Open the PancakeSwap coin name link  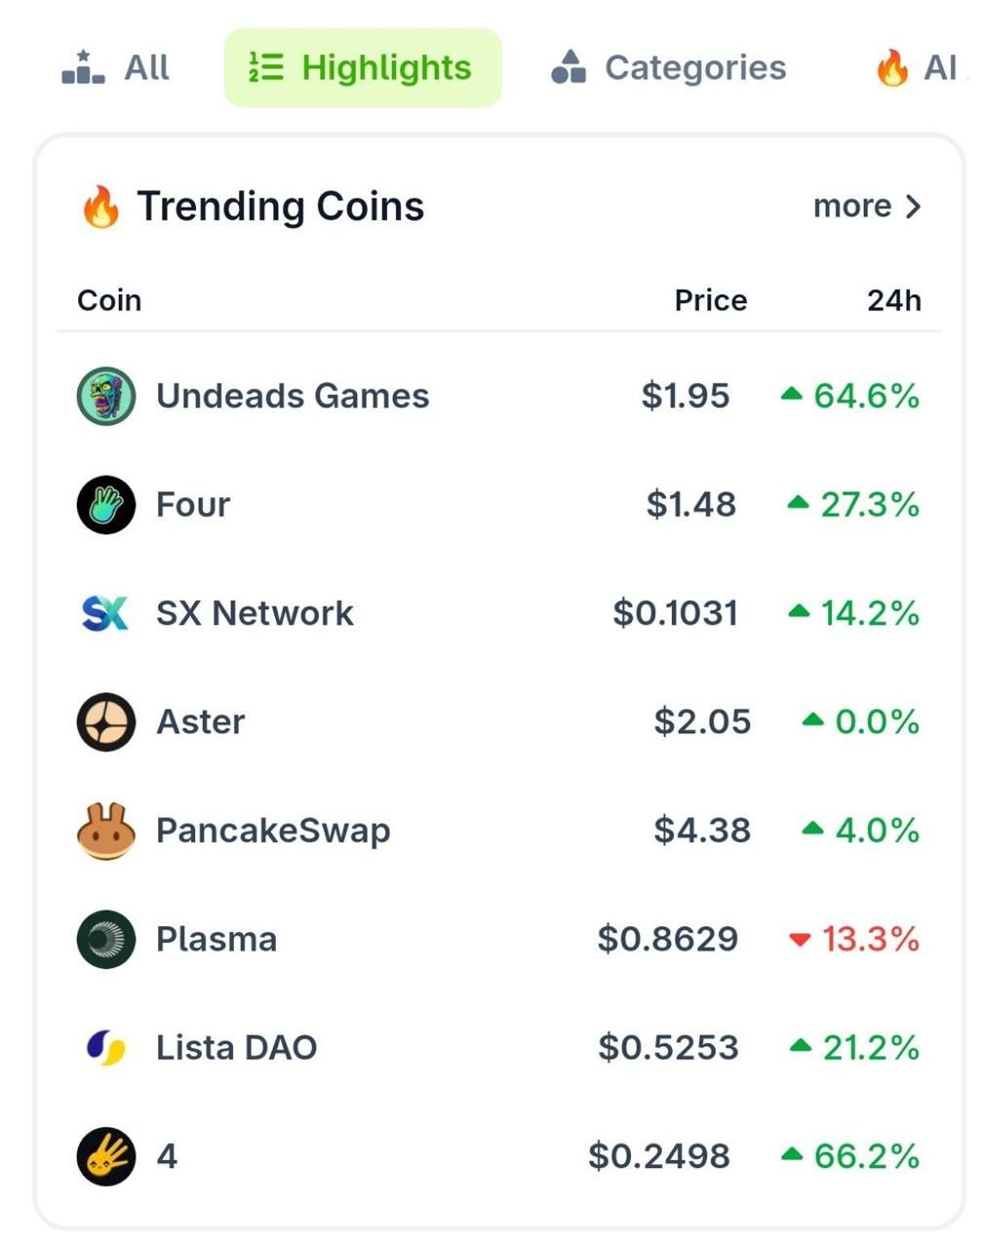click(273, 831)
